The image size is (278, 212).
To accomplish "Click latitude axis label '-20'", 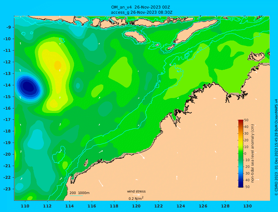I will tap(7, 154).
